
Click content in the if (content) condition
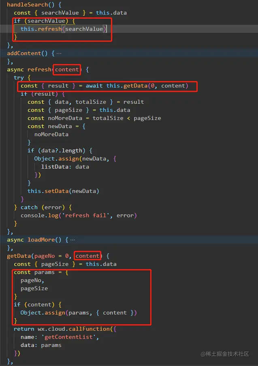pyautogui.click(x=39, y=305)
